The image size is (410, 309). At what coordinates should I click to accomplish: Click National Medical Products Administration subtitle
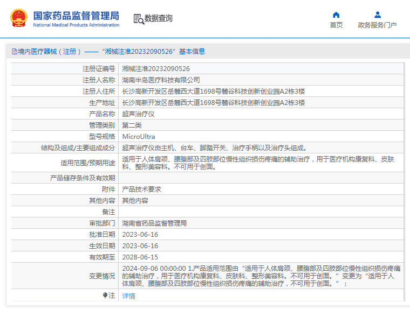pos(76,25)
